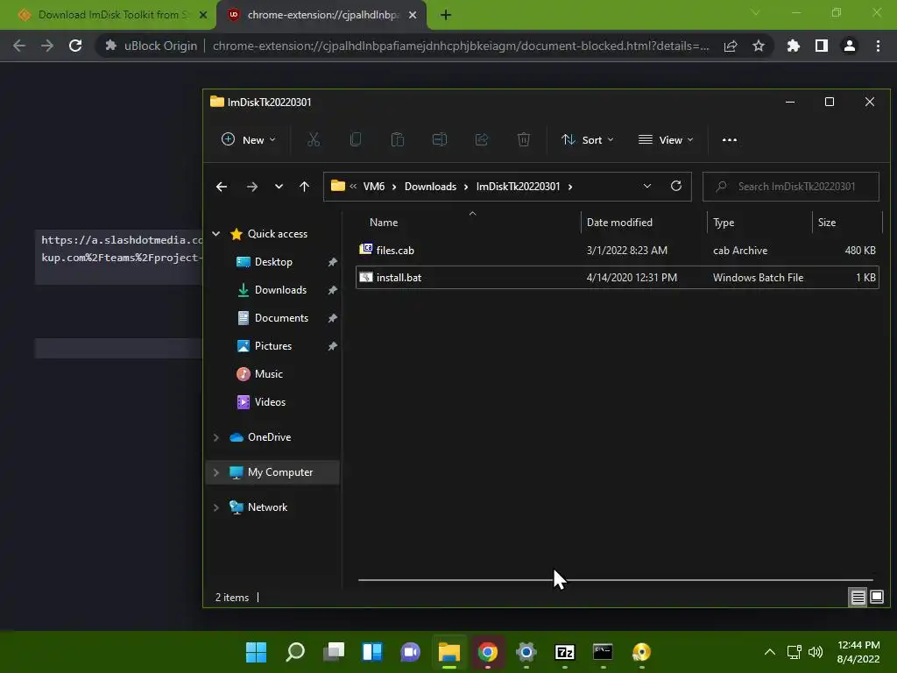This screenshot has width=897, height=673.
Task: Select Music in navigation pane
Action: click(x=268, y=373)
